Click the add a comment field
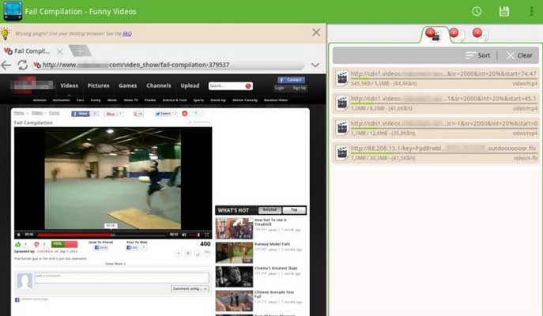The height and width of the screenshot is (316, 543). coord(122,278)
